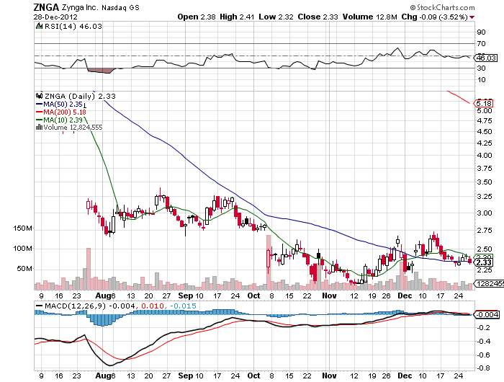Click the ZNGA (Daily) 2.33 legend
This screenshot has height=382, width=504.
(x=80, y=97)
